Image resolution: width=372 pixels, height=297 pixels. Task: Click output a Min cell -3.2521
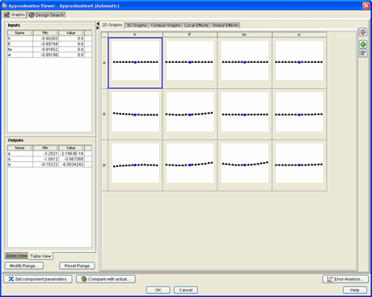(45, 153)
